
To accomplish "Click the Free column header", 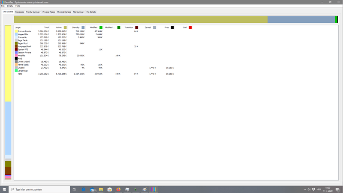I will coord(166,27).
